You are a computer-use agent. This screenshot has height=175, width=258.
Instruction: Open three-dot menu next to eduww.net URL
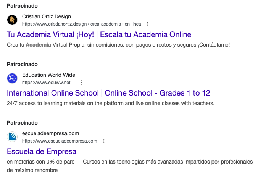click(x=81, y=83)
